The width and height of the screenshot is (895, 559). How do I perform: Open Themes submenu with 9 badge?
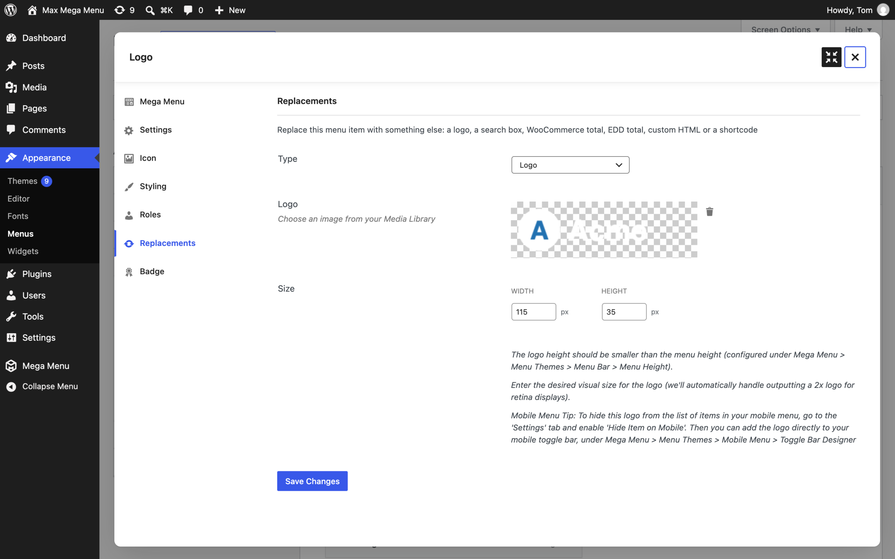[30, 181]
